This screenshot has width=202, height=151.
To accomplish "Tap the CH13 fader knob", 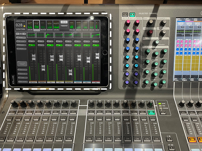I will 70,73.
